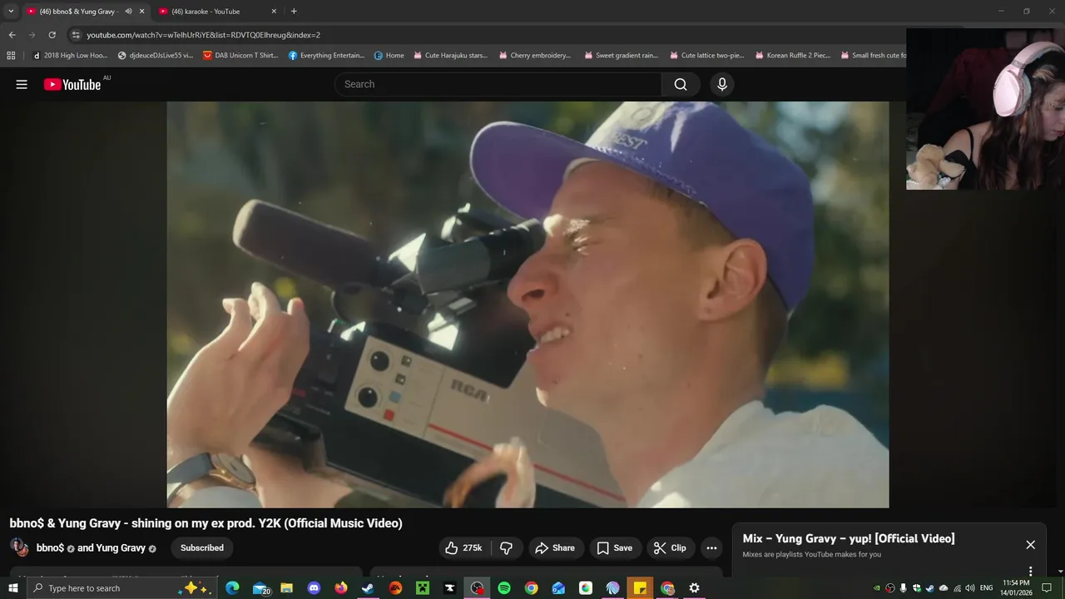This screenshot has width=1065, height=599.
Task: Mute the tab using audio speaker icon
Action: 128,12
